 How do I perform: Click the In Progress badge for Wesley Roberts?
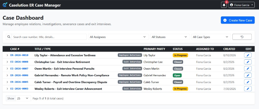tap(180, 89)
